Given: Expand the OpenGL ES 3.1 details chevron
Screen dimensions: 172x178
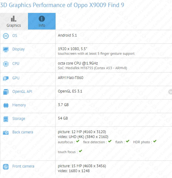Looking at the screenshot, I should tap(170, 92).
